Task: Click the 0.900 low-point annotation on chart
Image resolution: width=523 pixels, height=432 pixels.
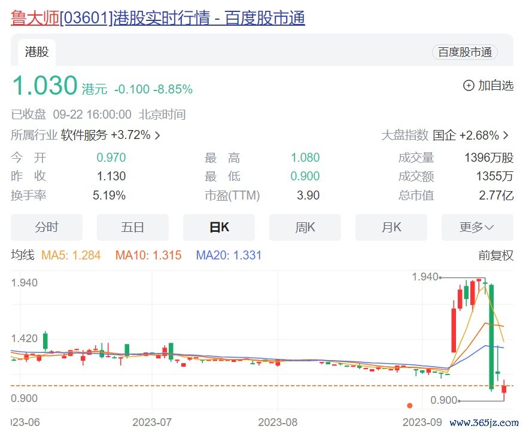Action: point(443,400)
